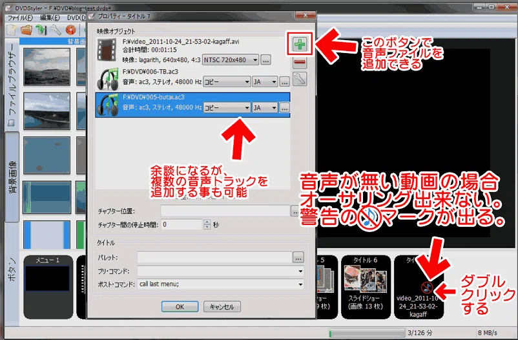The height and width of the screenshot is (340, 518).
Task: Select the light background with blue side bars
Action: (x=47, y=235)
